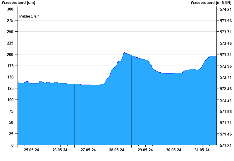Select the 25.05.24 date label
The height and width of the screenshot is (161, 234).
[31, 150]
